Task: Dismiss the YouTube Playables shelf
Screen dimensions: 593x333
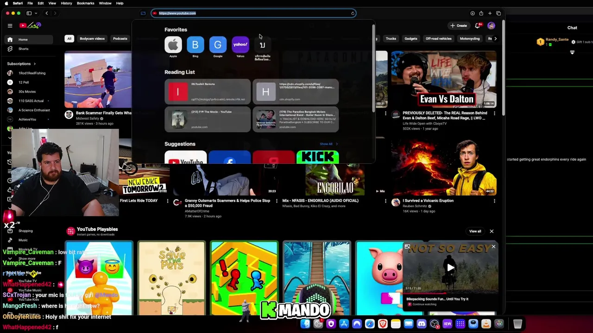Action: (492, 231)
